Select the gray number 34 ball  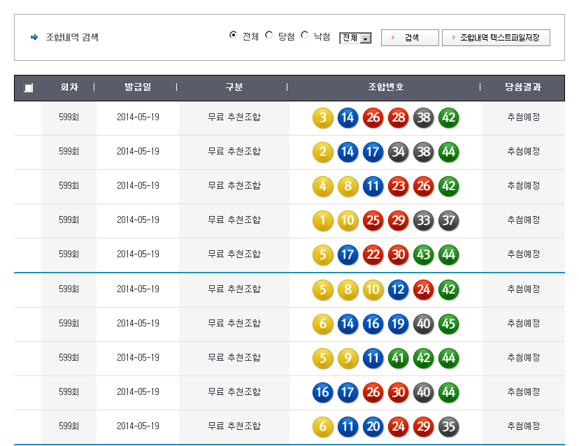[x=398, y=152]
